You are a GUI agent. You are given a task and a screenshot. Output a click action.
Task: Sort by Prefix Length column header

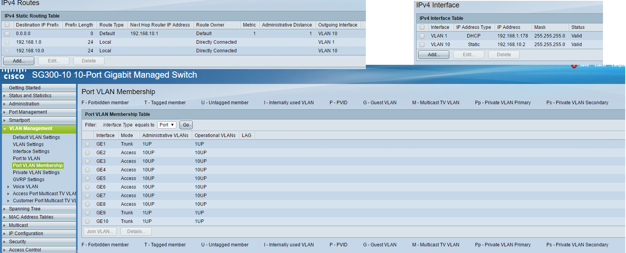79,25
